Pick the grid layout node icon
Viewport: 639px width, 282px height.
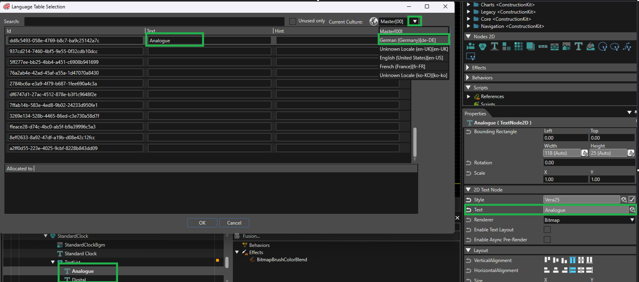(519, 46)
